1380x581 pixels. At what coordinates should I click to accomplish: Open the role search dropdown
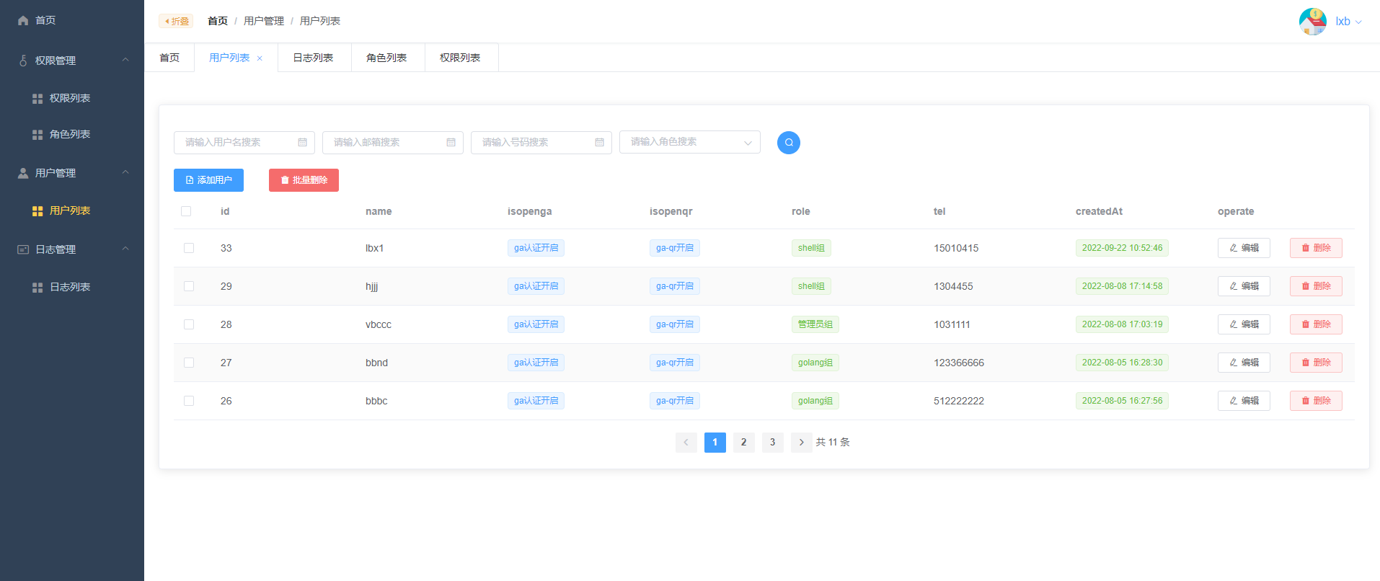690,142
